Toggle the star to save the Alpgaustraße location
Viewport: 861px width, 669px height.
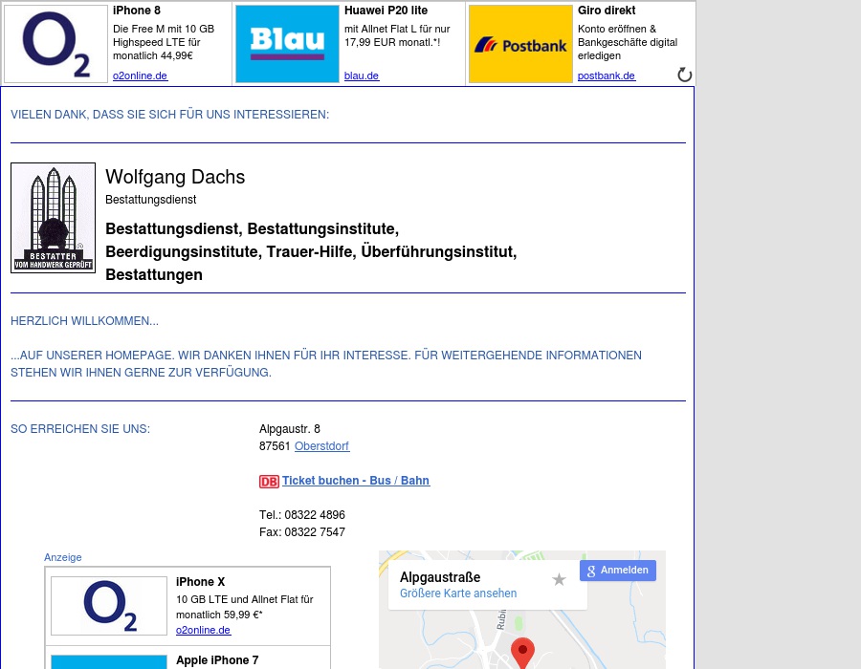pyautogui.click(x=559, y=578)
